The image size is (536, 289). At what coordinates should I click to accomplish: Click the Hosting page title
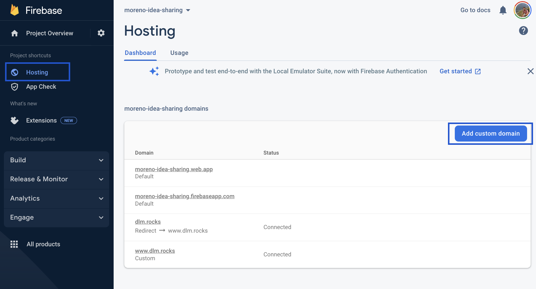(x=150, y=31)
